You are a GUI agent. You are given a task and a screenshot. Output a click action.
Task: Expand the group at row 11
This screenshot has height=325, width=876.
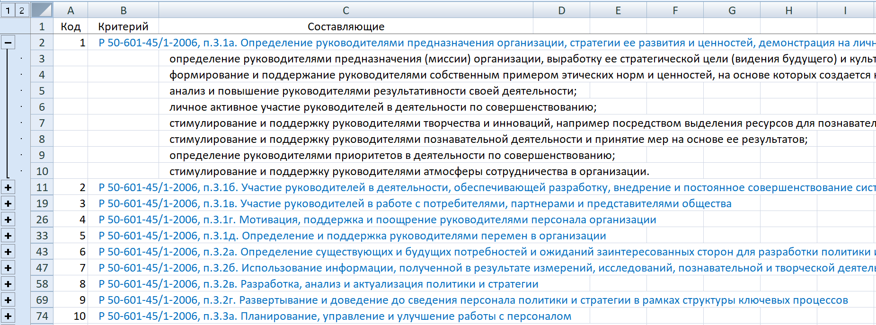tap(8, 187)
